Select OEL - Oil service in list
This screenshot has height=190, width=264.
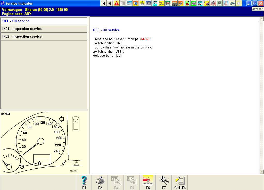pyautogui.click(x=44, y=21)
